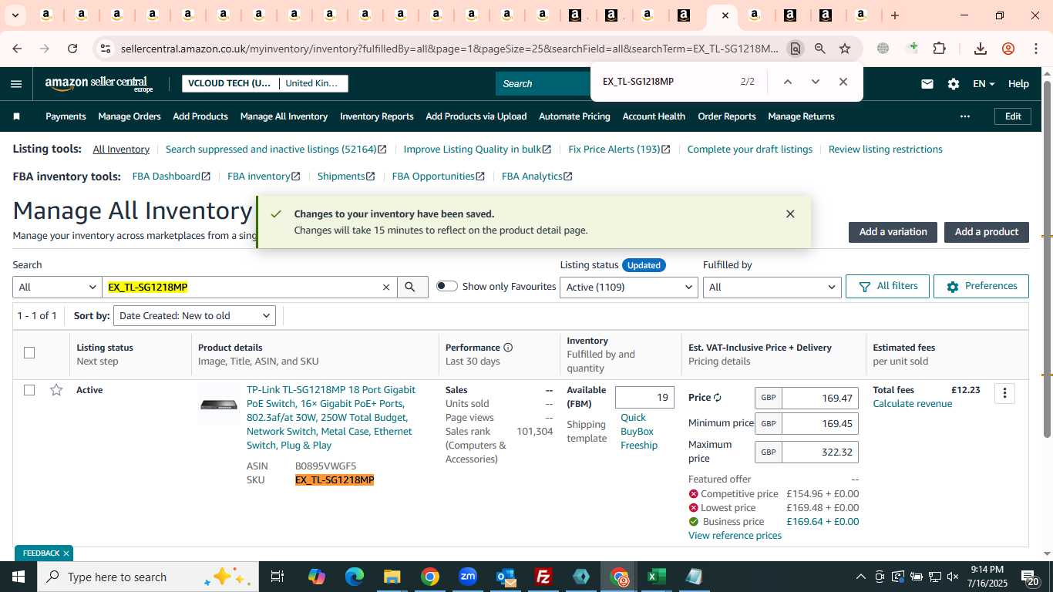Open Help in the top header
The height and width of the screenshot is (592, 1053).
pyautogui.click(x=1018, y=84)
